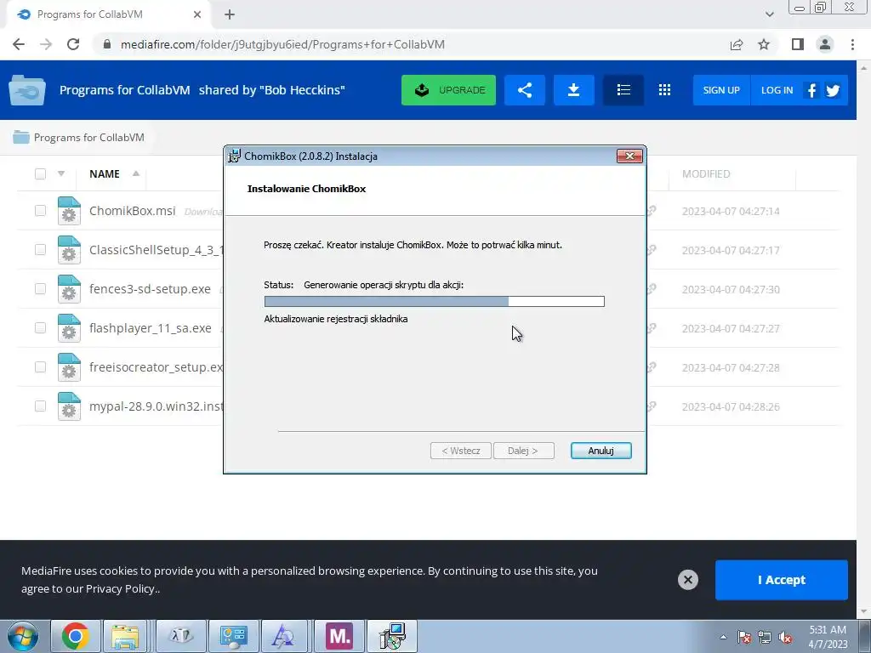This screenshot has width=871, height=653.
Task: Click fences3-sd-setup.exe file icon
Action: 69,289
